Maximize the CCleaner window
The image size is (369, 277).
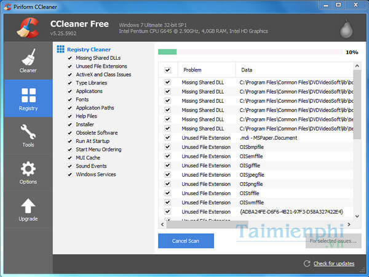pyautogui.click(x=338, y=5)
